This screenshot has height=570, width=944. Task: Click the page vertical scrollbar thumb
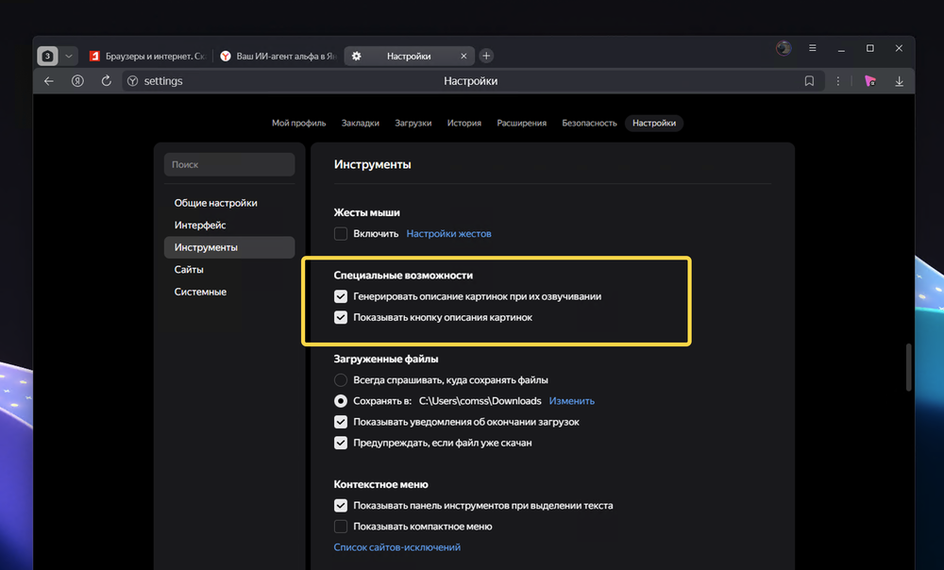point(908,366)
